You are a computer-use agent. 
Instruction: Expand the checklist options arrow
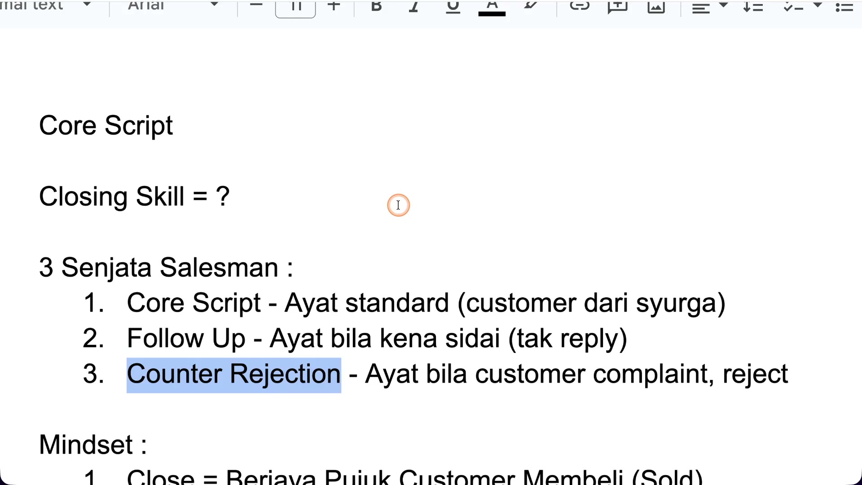[818, 5]
